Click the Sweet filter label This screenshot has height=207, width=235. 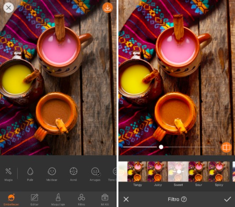coord(178,185)
